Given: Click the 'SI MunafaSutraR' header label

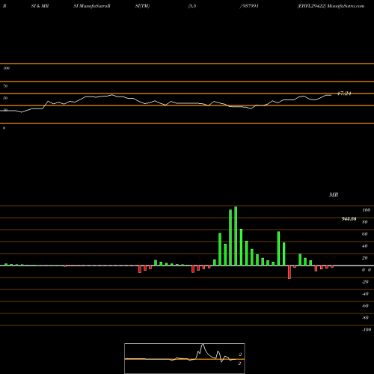Looking at the screenshot, I should (x=92, y=6).
